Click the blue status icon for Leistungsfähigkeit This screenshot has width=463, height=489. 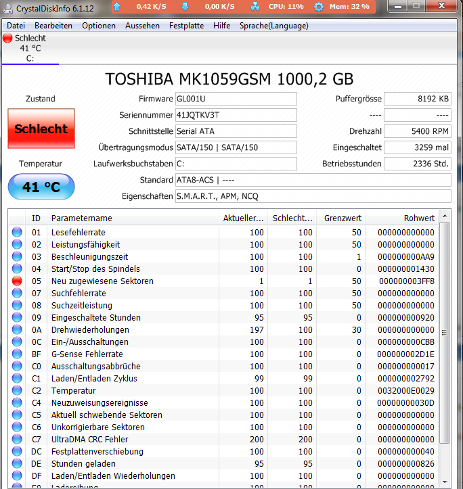point(17,245)
